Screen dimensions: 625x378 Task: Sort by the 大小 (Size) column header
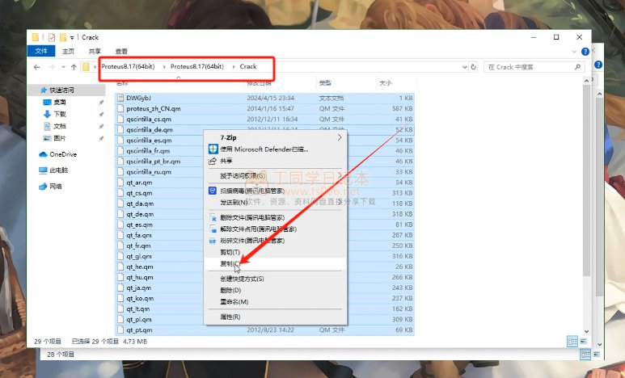(x=385, y=82)
